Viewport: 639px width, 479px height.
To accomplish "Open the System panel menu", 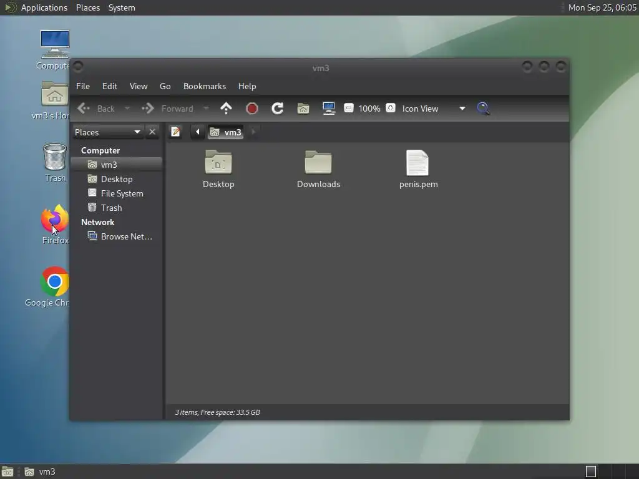I will point(122,7).
